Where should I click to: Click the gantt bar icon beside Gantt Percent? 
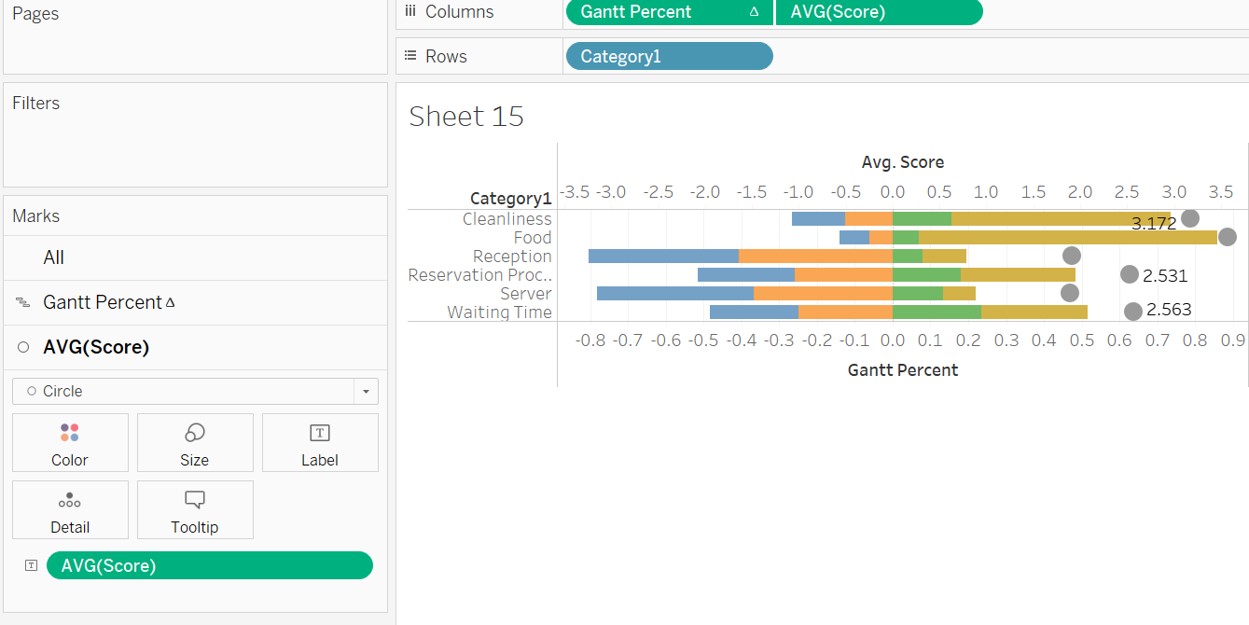point(23,302)
